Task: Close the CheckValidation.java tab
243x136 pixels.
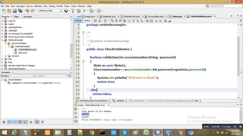Action: click(x=215, y=17)
